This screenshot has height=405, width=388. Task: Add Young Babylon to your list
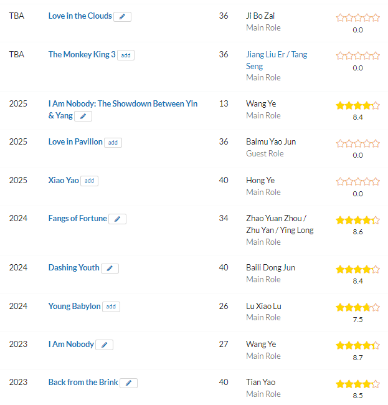point(111,307)
